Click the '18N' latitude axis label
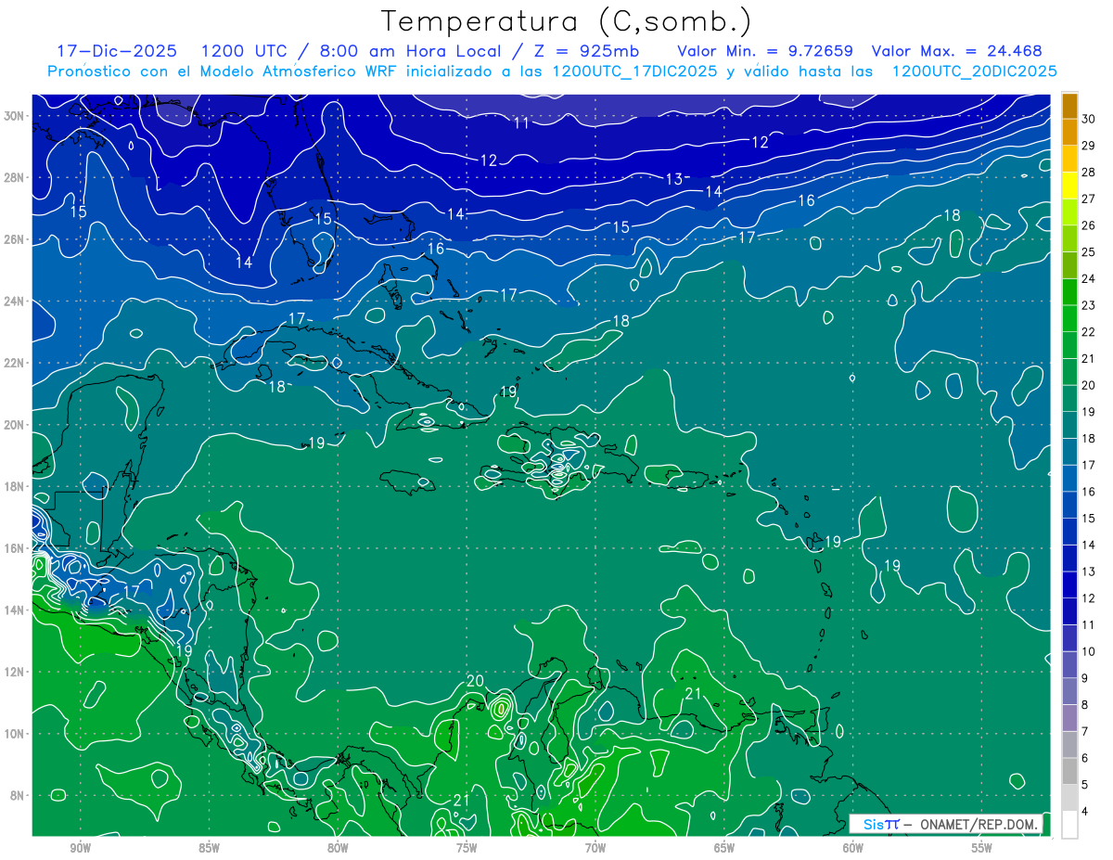This screenshot has width=1113, height=860. click(14, 486)
